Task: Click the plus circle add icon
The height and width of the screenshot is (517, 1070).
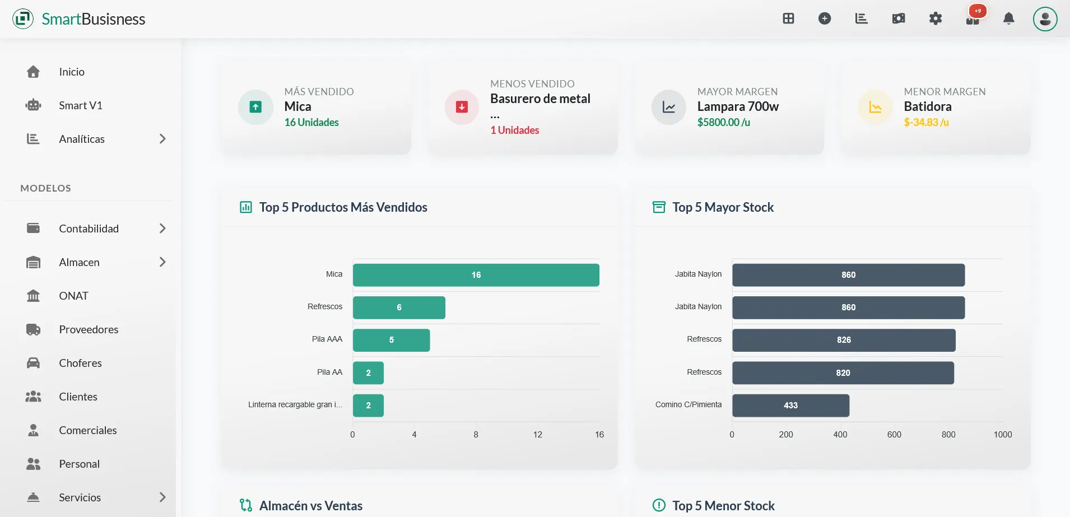Action: tap(825, 18)
